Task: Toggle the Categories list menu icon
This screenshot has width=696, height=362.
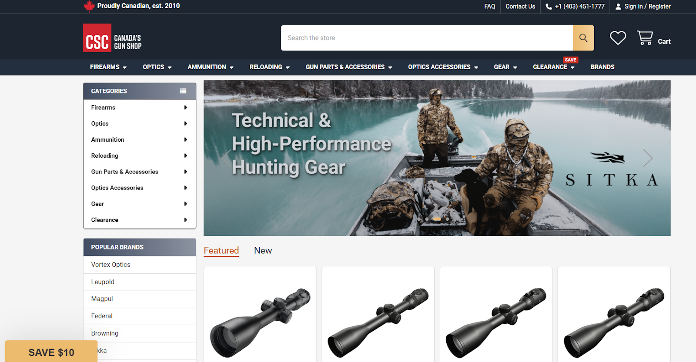Action: click(183, 91)
